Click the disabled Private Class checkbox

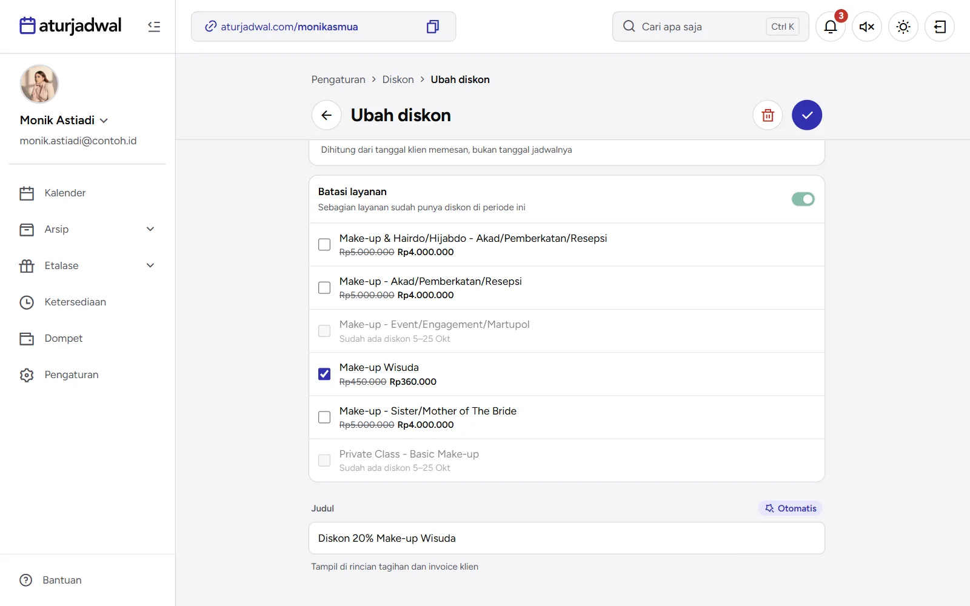pyautogui.click(x=324, y=460)
